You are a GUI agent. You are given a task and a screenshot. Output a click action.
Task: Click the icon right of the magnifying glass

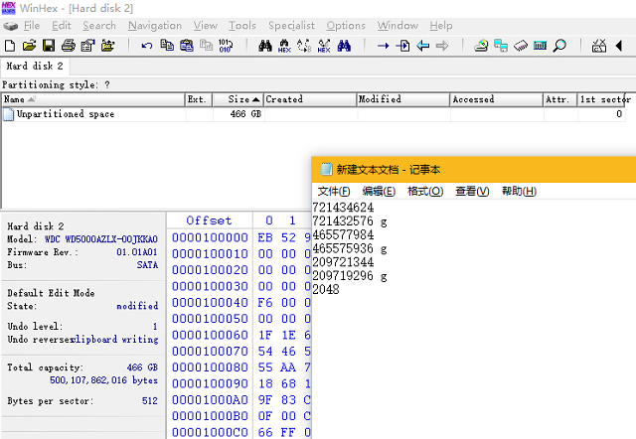599,46
